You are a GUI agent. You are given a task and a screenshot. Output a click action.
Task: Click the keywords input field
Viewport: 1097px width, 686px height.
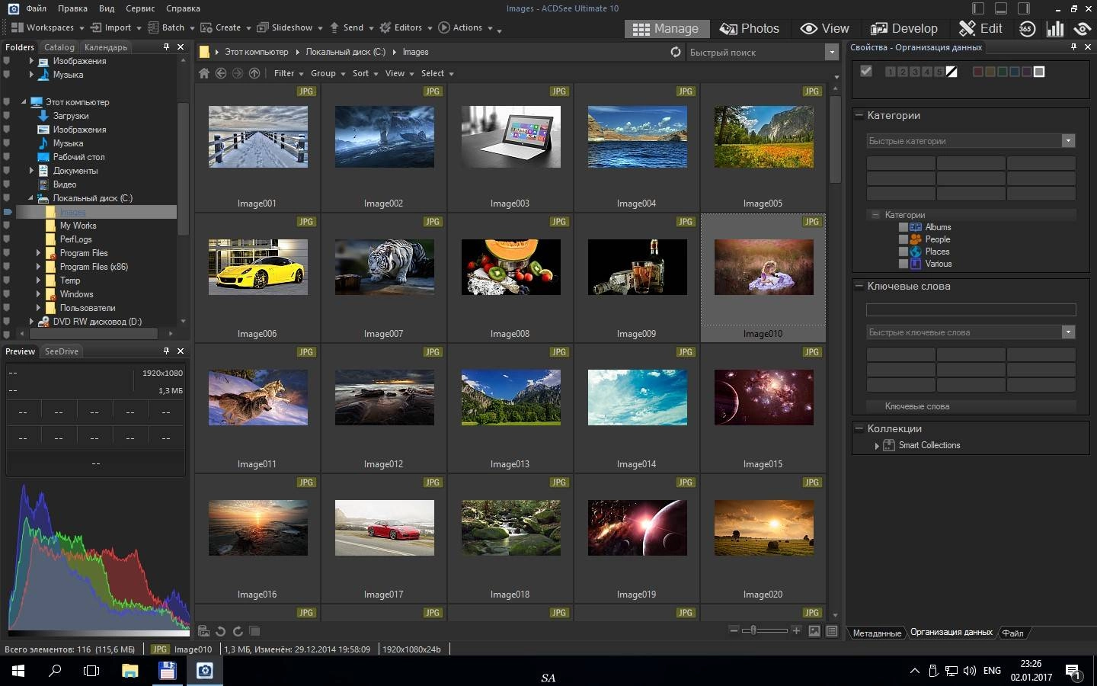pyautogui.click(x=971, y=309)
